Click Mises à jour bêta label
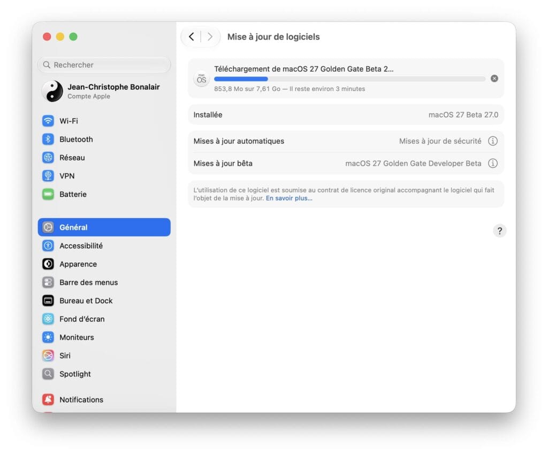 pos(223,164)
